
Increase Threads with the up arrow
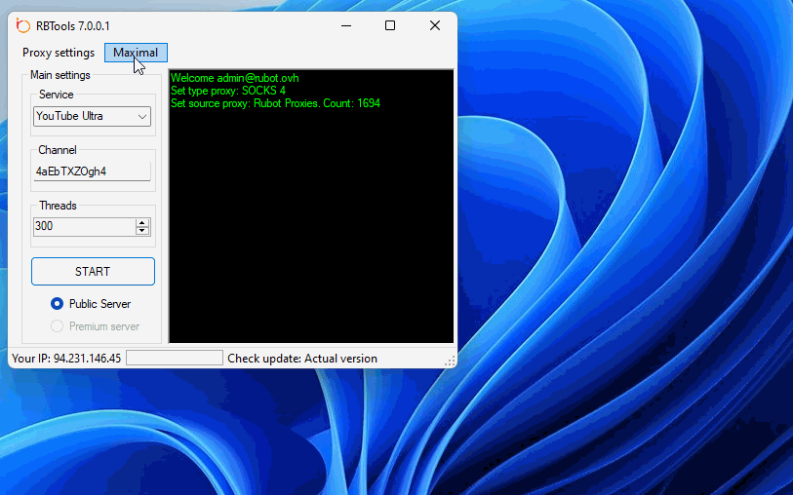(142, 222)
